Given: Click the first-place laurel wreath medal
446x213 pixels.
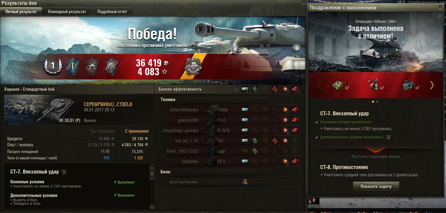Looking at the screenshot, I should pos(52,66).
